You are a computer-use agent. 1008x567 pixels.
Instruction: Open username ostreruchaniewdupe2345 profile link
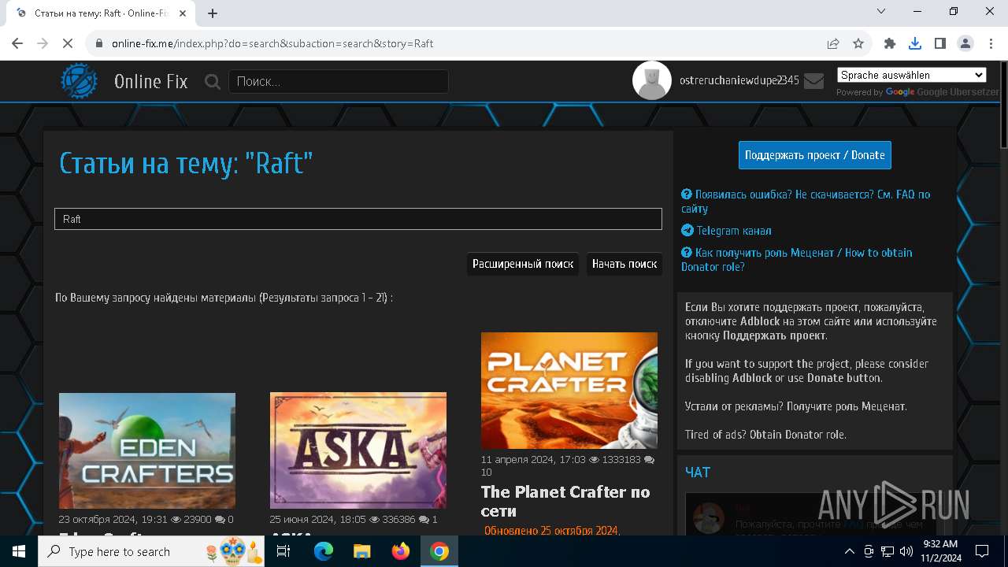click(x=739, y=80)
